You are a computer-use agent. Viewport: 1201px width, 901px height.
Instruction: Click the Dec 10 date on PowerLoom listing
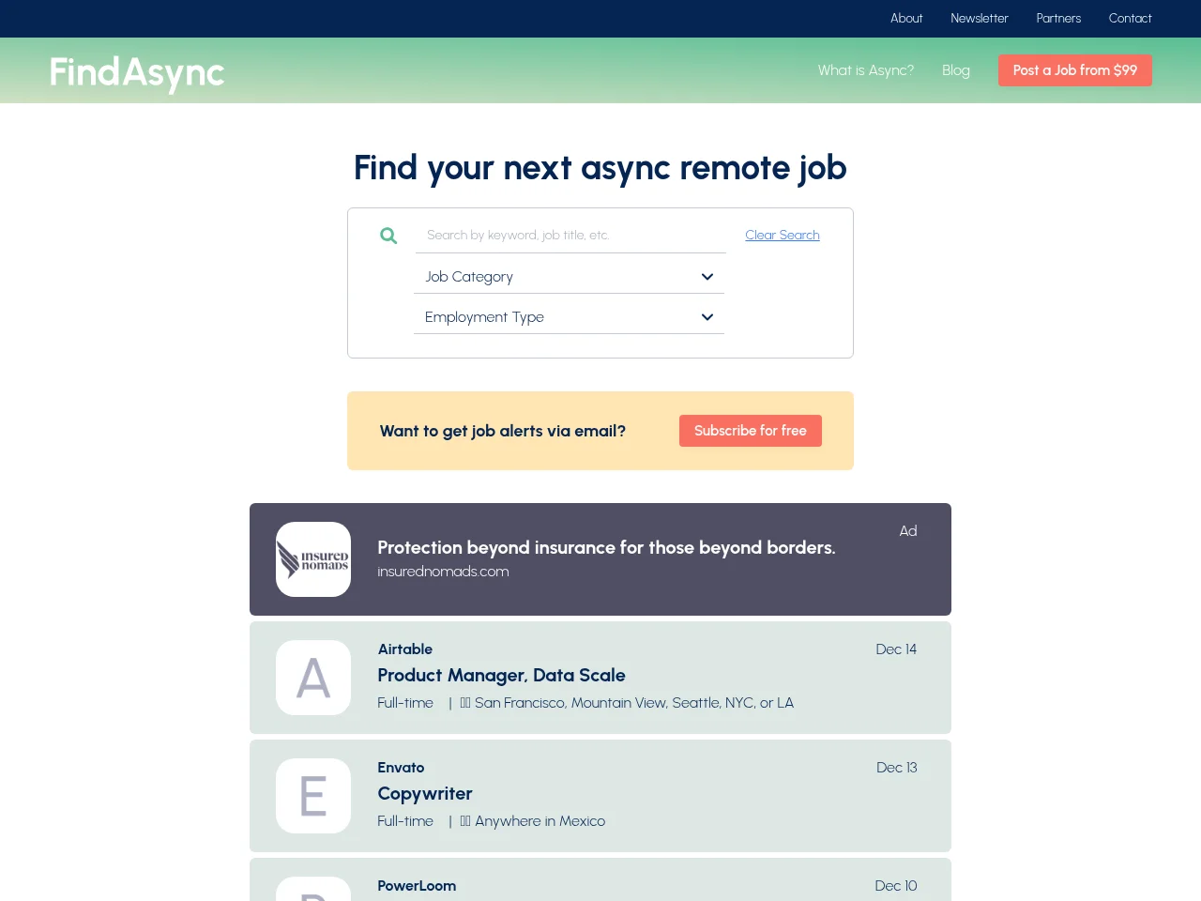[896, 886]
